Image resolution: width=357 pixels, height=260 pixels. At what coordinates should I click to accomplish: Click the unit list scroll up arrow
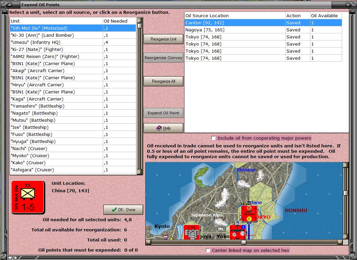(x=139, y=20)
